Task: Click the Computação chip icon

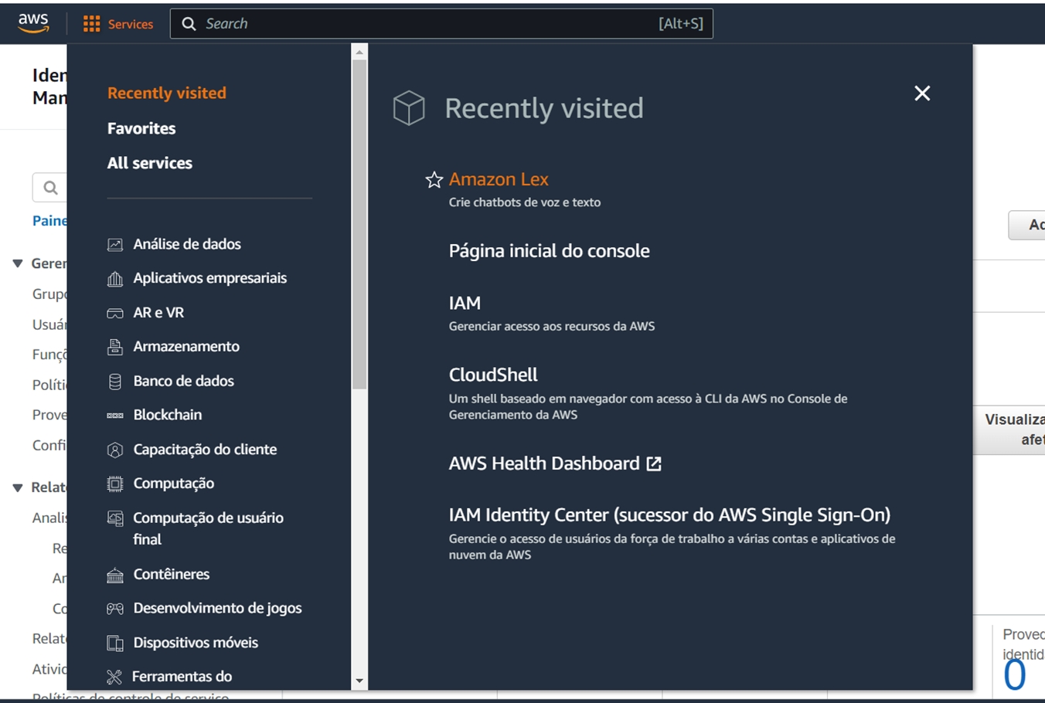Action: [x=115, y=484]
